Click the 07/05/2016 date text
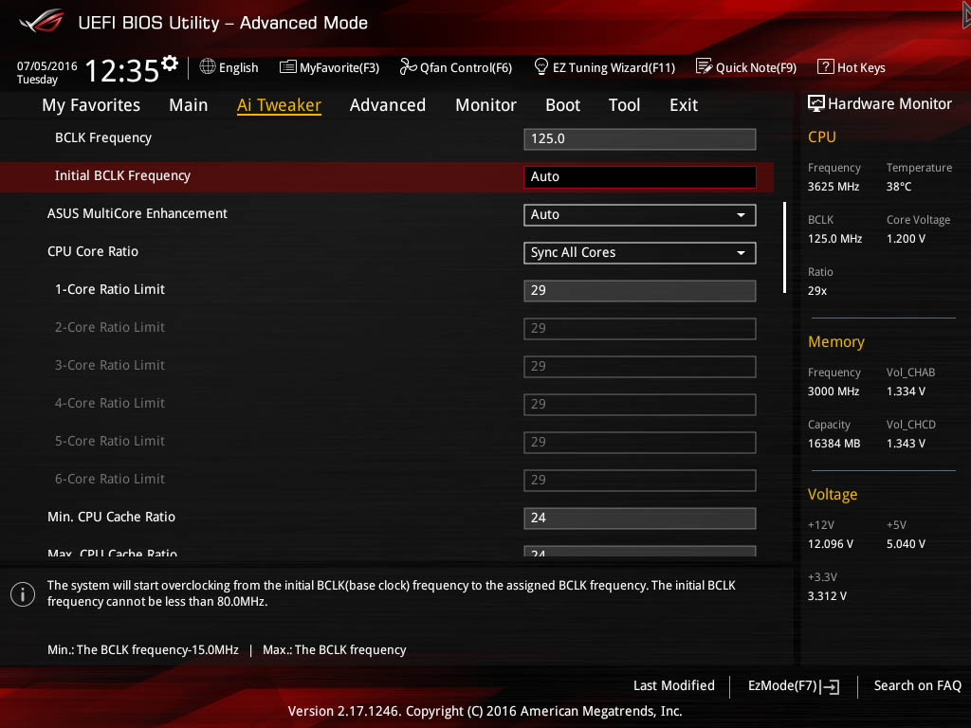971x728 pixels. click(x=47, y=66)
